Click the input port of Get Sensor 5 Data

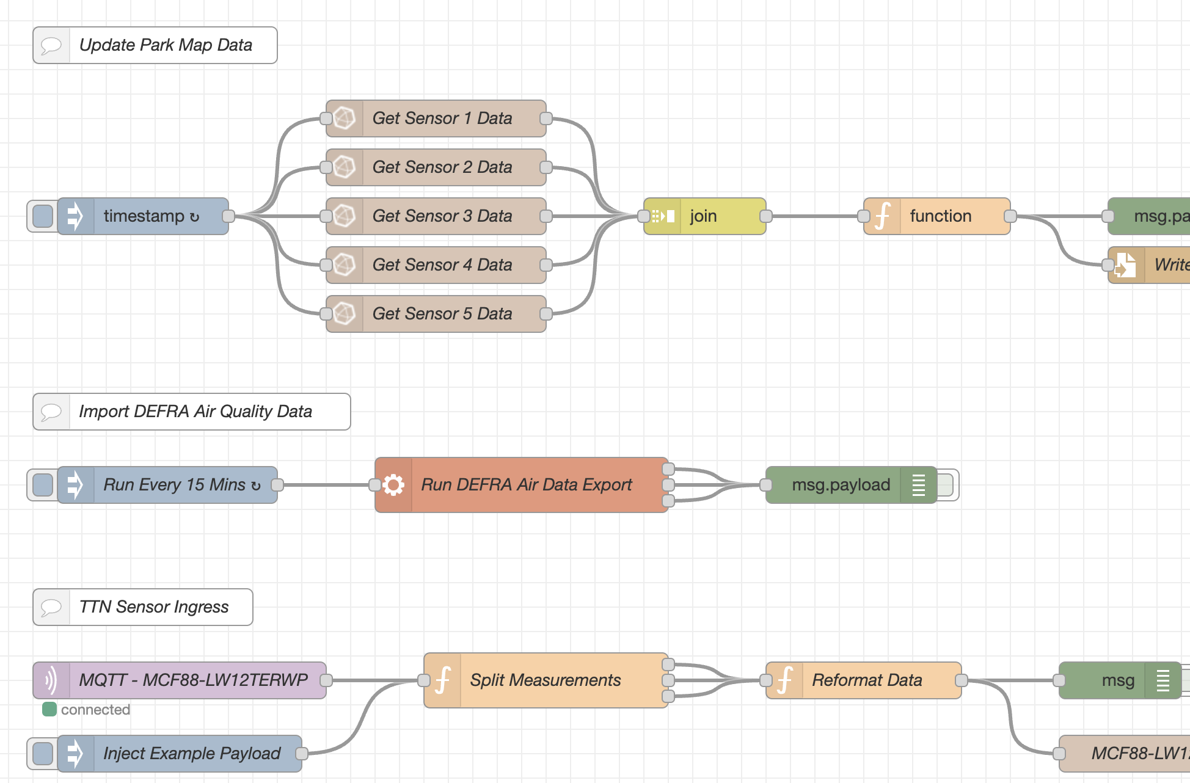pos(326,314)
